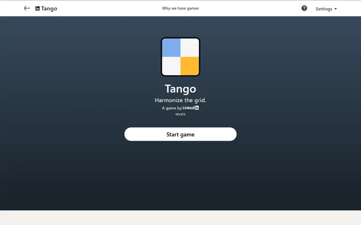Click the NO.673 puzzle number
Viewport: 361px width, 225px height.
point(180,114)
